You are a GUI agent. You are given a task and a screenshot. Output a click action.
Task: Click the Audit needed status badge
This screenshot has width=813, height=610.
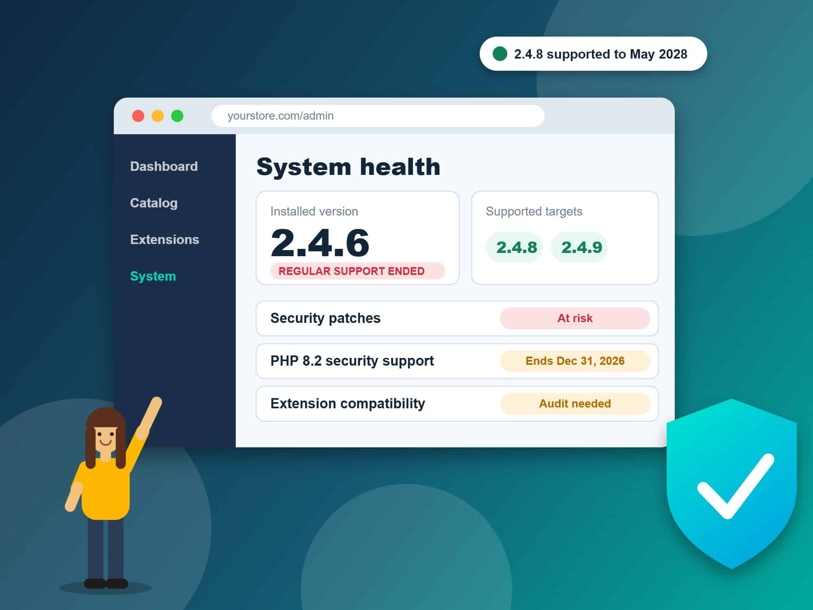[575, 404]
